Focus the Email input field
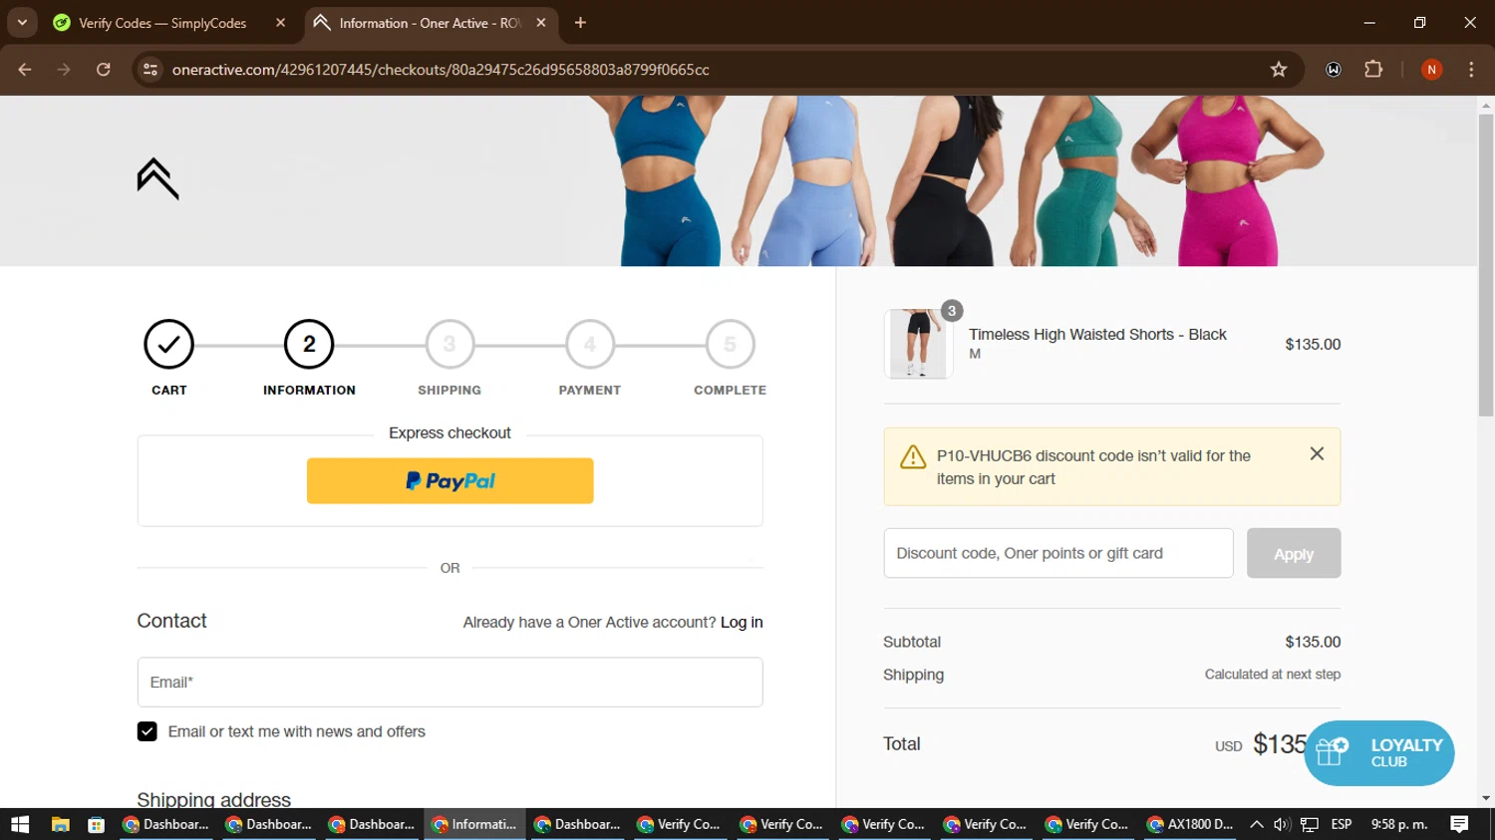The width and height of the screenshot is (1495, 840). [x=449, y=683]
